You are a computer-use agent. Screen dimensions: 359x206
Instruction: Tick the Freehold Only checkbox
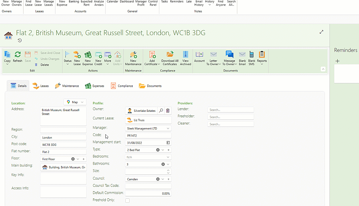(x=128, y=200)
